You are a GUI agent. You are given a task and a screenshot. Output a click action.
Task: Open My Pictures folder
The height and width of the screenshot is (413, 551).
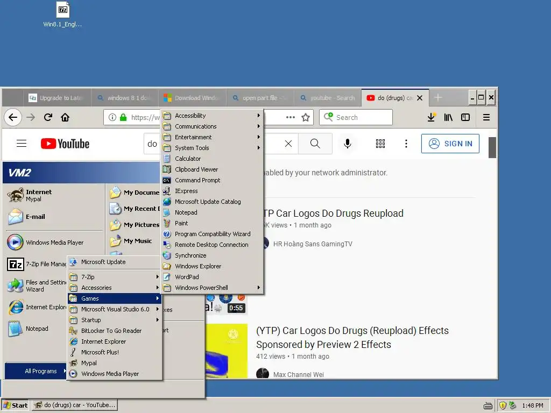pyautogui.click(x=135, y=225)
